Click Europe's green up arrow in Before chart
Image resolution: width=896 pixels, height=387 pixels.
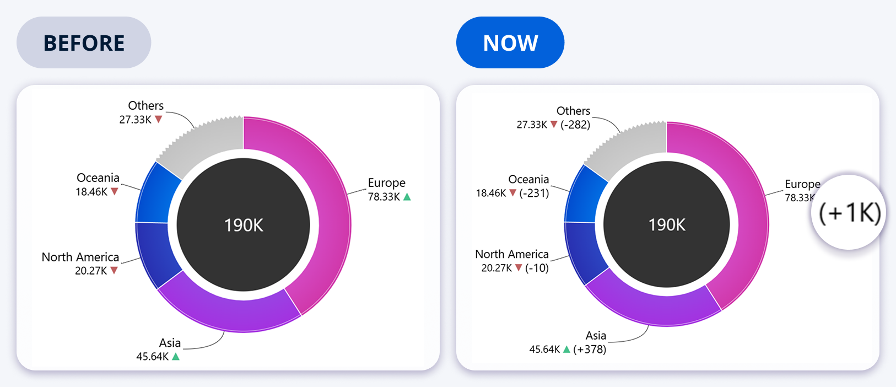[x=407, y=197]
